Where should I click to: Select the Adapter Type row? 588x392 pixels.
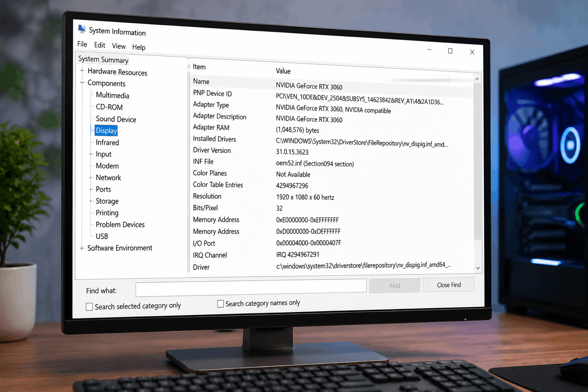click(x=211, y=105)
